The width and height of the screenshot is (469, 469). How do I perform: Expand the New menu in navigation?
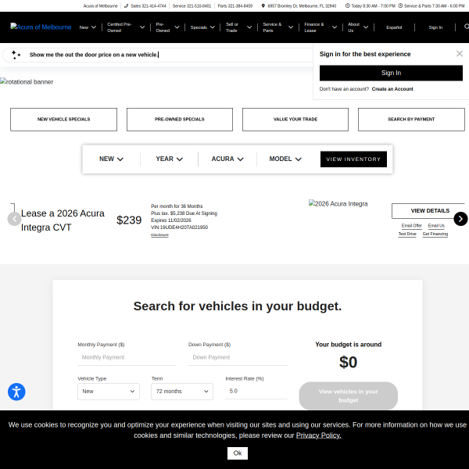(88, 27)
